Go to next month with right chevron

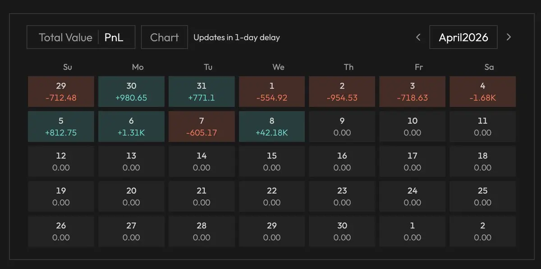coord(509,37)
